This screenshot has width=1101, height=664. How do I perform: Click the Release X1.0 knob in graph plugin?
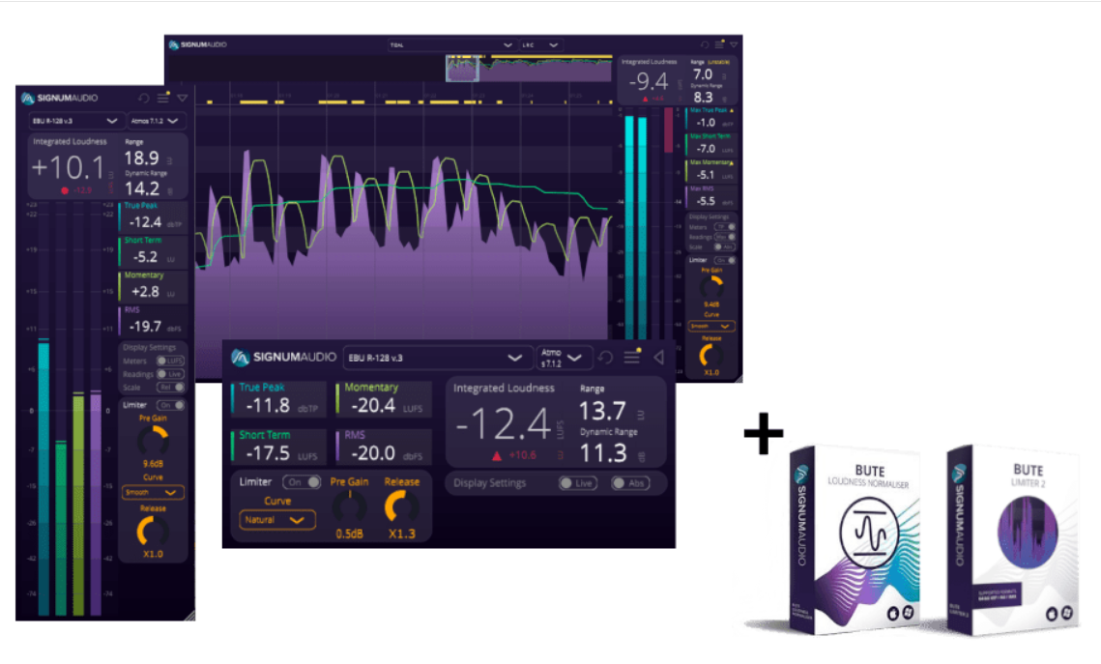coord(711,356)
